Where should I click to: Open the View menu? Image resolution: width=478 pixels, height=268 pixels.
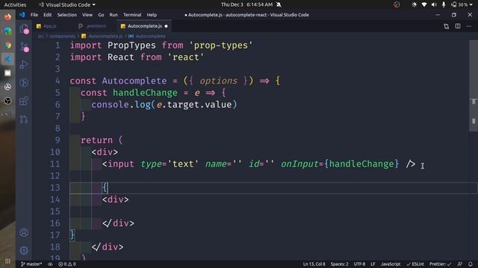(x=87, y=15)
